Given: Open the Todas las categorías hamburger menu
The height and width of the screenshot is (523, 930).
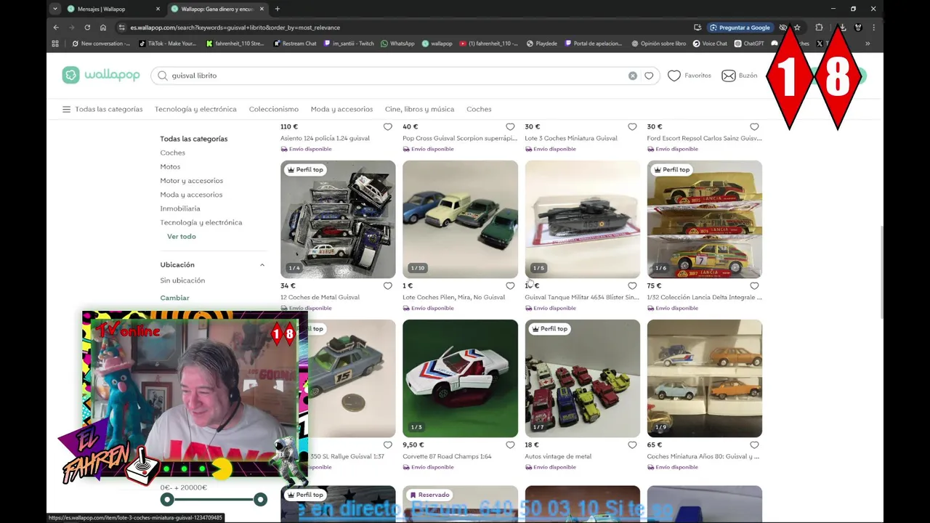Looking at the screenshot, I should point(66,110).
